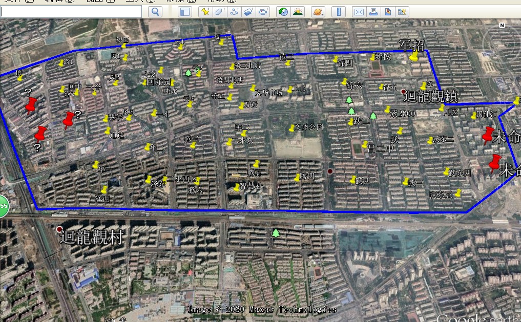The height and width of the screenshot is (322, 521).
Task: Toggle the sidebar panel visibility
Action: [x=184, y=12]
